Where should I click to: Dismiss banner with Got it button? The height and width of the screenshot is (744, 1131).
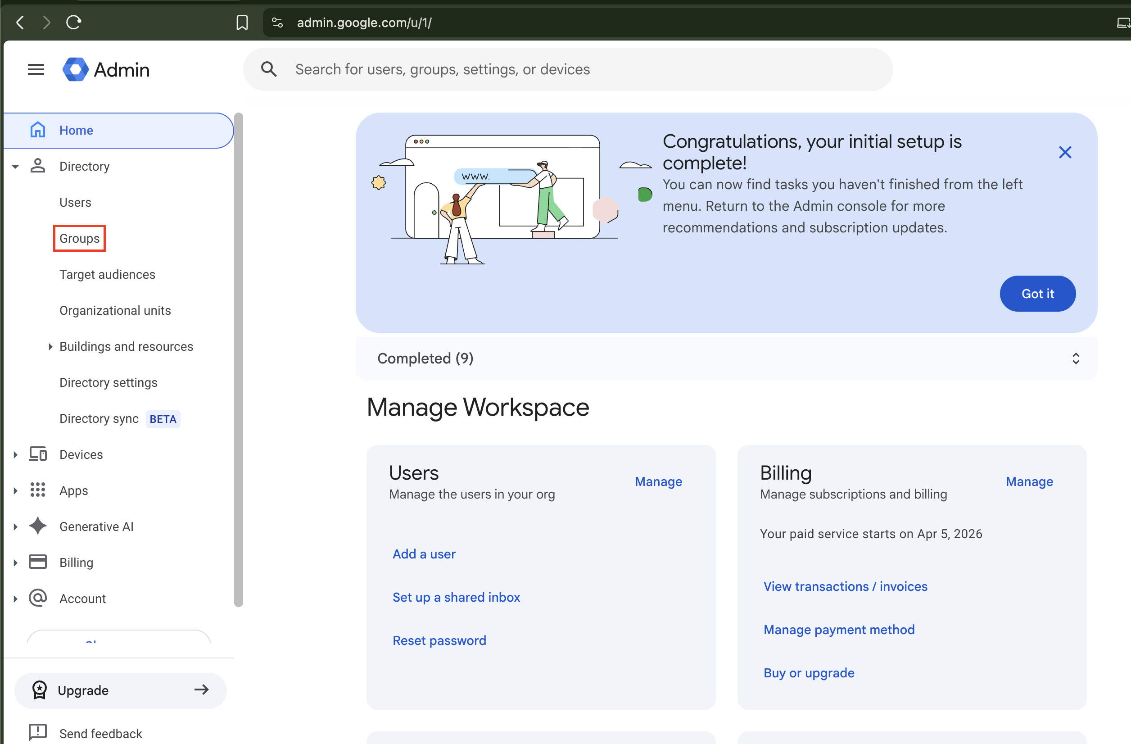(x=1037, y=293)
